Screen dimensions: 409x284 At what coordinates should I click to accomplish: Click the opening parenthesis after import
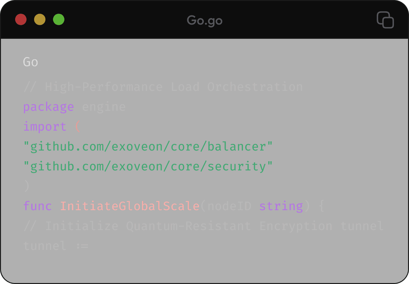[78, 126]
